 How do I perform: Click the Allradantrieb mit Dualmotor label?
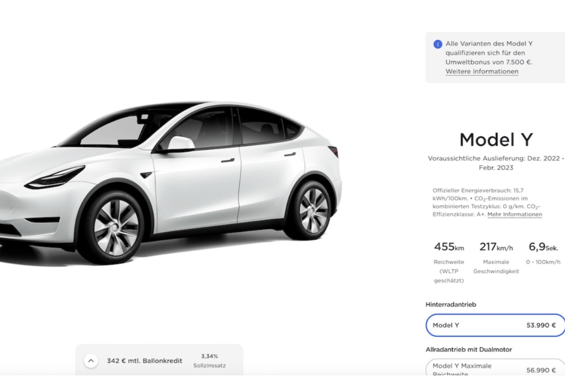tap(469, 349)
